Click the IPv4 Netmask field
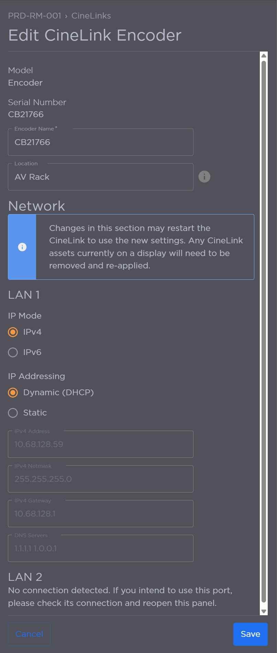 pyautogui.click(x=100, y=479)
